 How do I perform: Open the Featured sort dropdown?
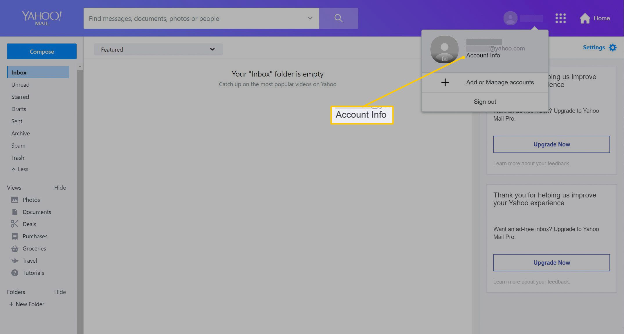[x=158, y=50]
